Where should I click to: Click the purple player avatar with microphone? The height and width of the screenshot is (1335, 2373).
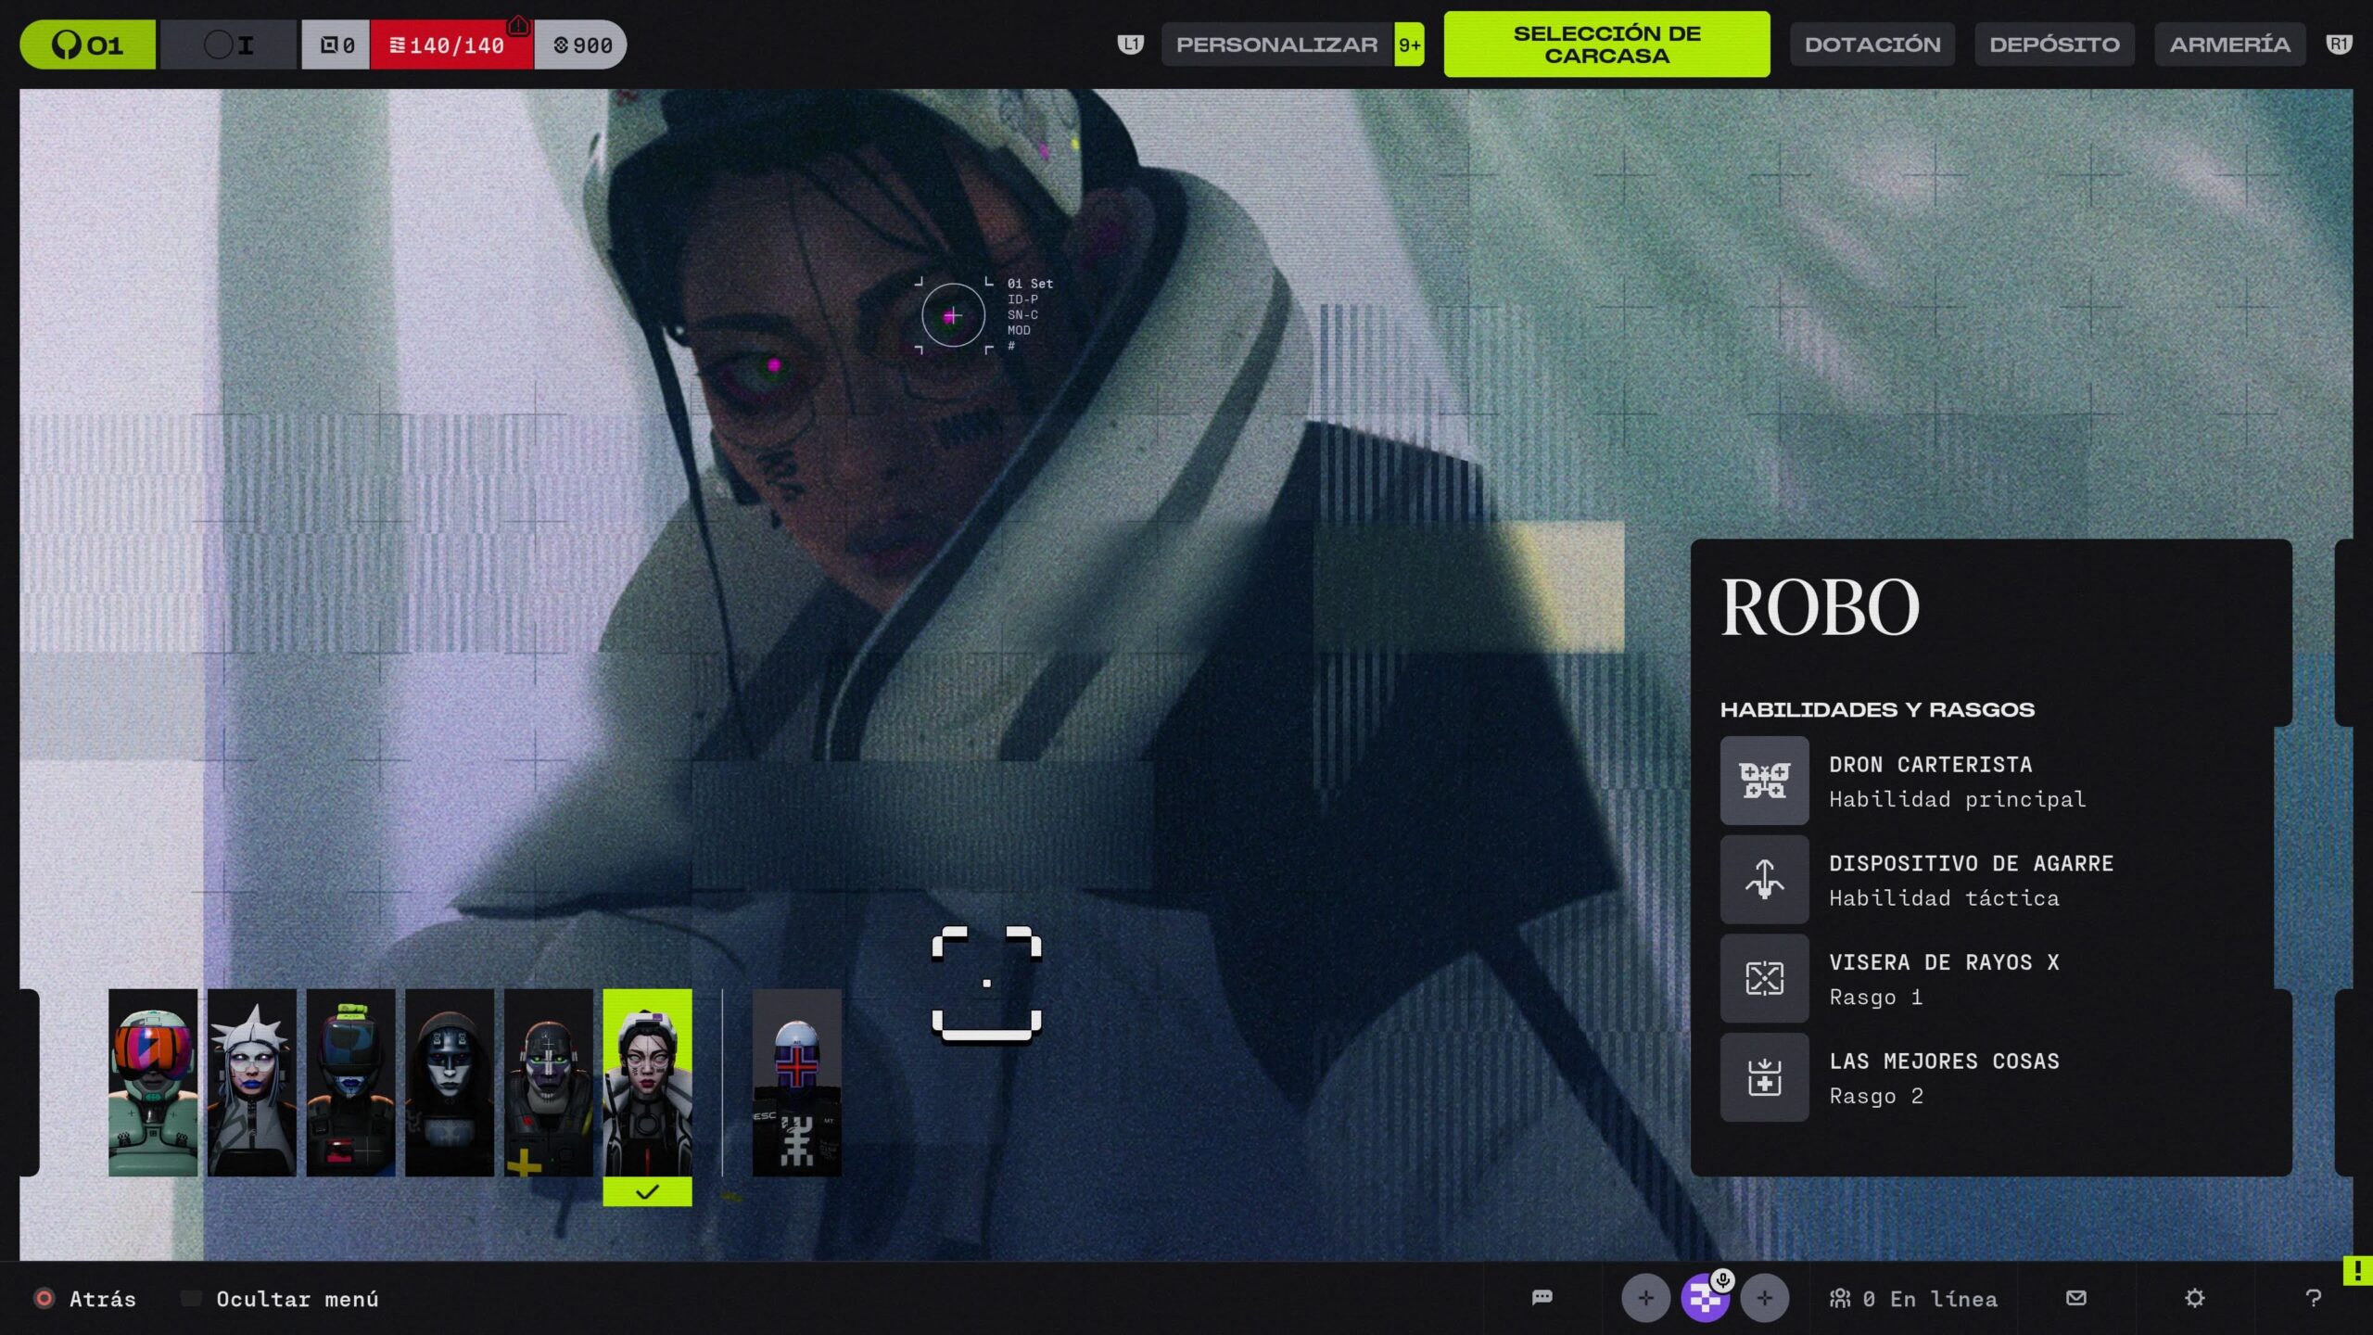[1705, 1298]
